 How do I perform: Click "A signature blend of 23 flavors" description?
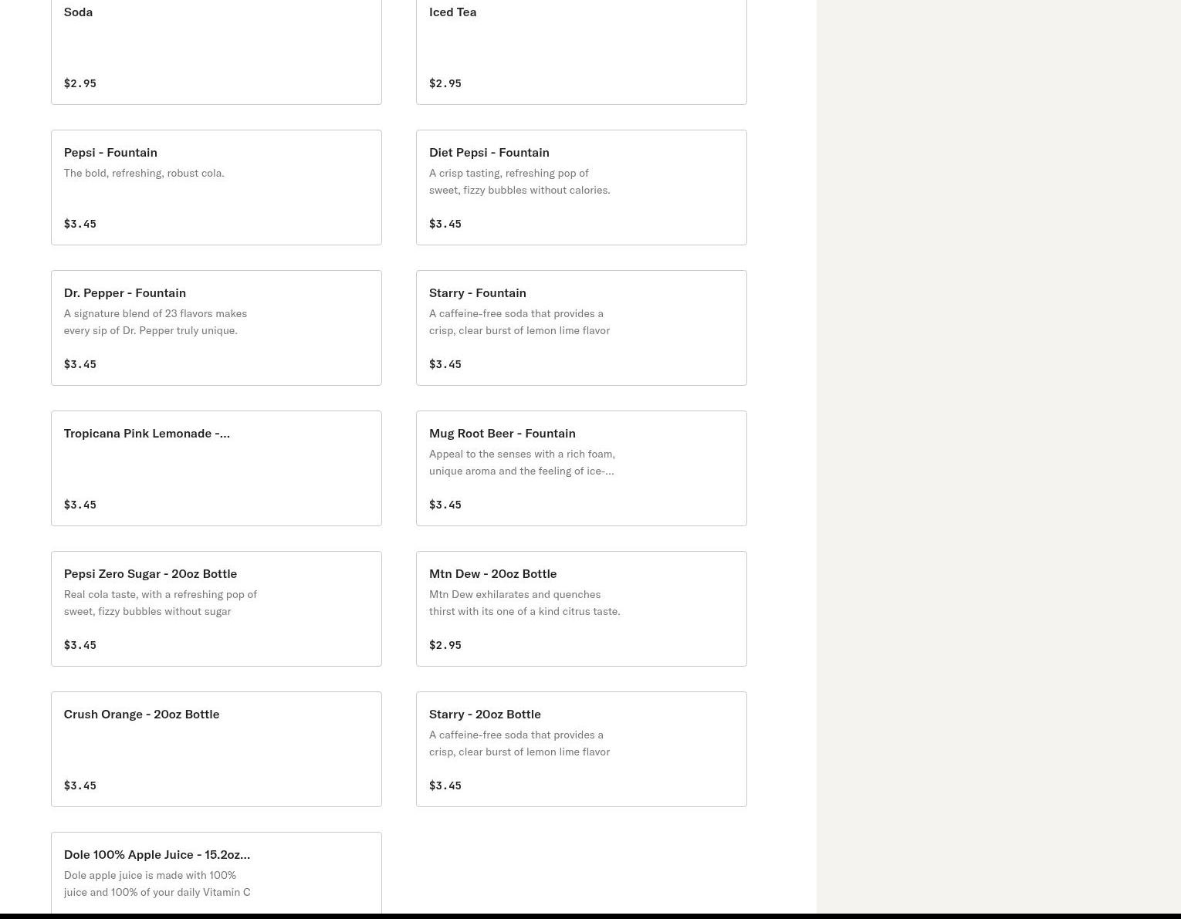point(155,322)
